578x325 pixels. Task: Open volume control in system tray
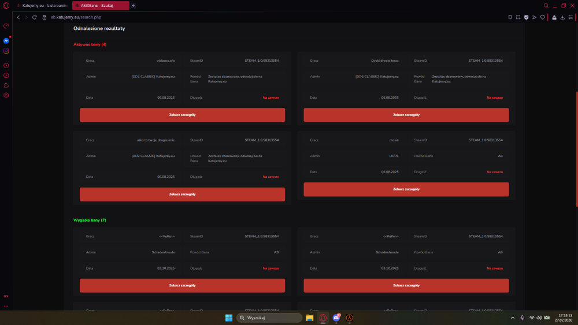click(539, 317)
